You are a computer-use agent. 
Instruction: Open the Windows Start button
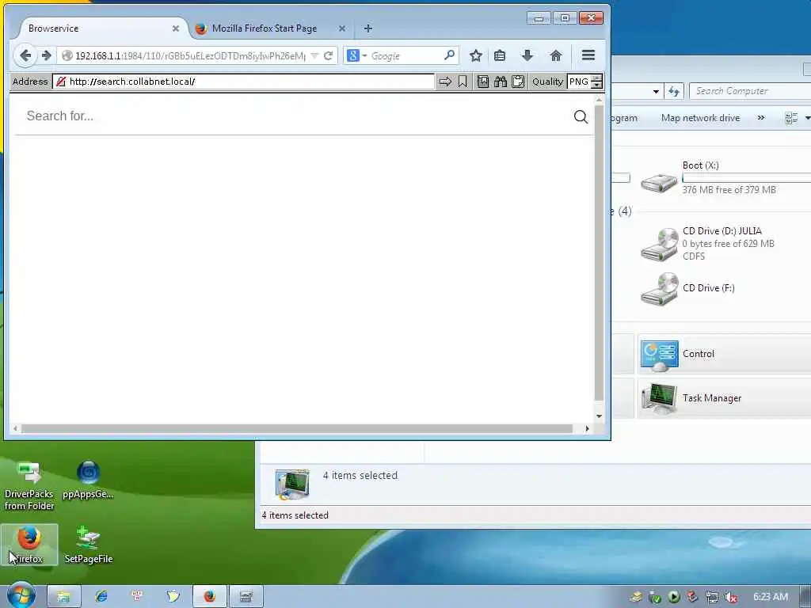pos(21,596)
